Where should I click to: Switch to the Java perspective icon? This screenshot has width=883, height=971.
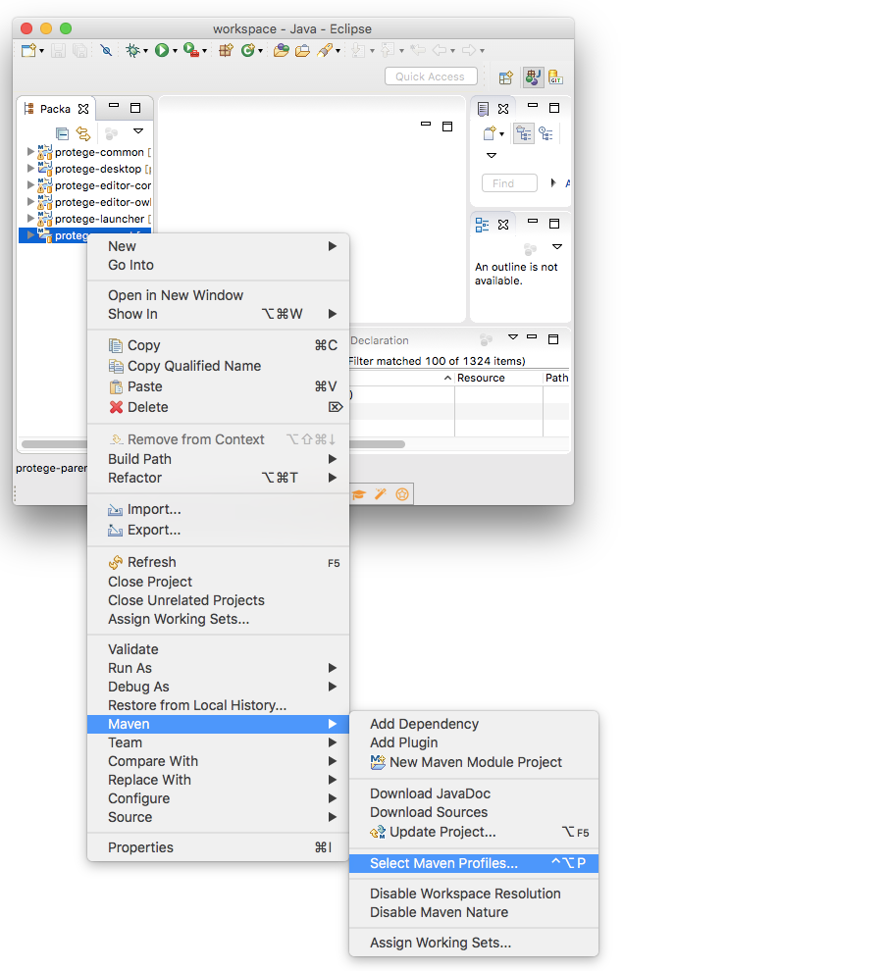click(x=533, y=77)
